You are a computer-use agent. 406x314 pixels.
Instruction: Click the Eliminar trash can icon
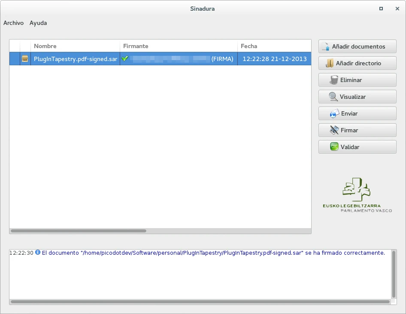(334, 80)
